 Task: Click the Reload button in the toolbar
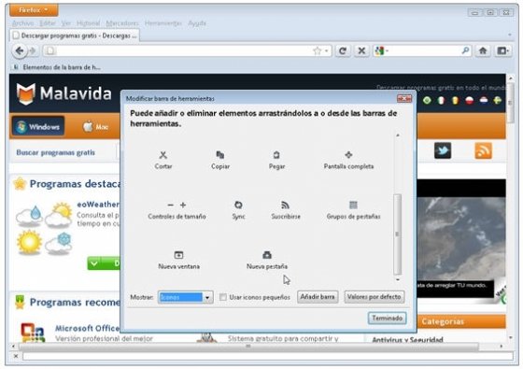click(x=343, y=50)
